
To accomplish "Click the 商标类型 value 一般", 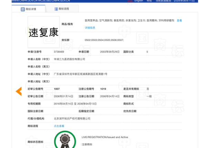I will click(x=149, y=96).
